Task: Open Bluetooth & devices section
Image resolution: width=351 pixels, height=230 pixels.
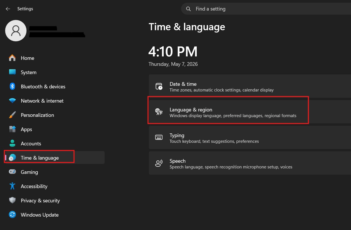Action: tap(54, 86)
